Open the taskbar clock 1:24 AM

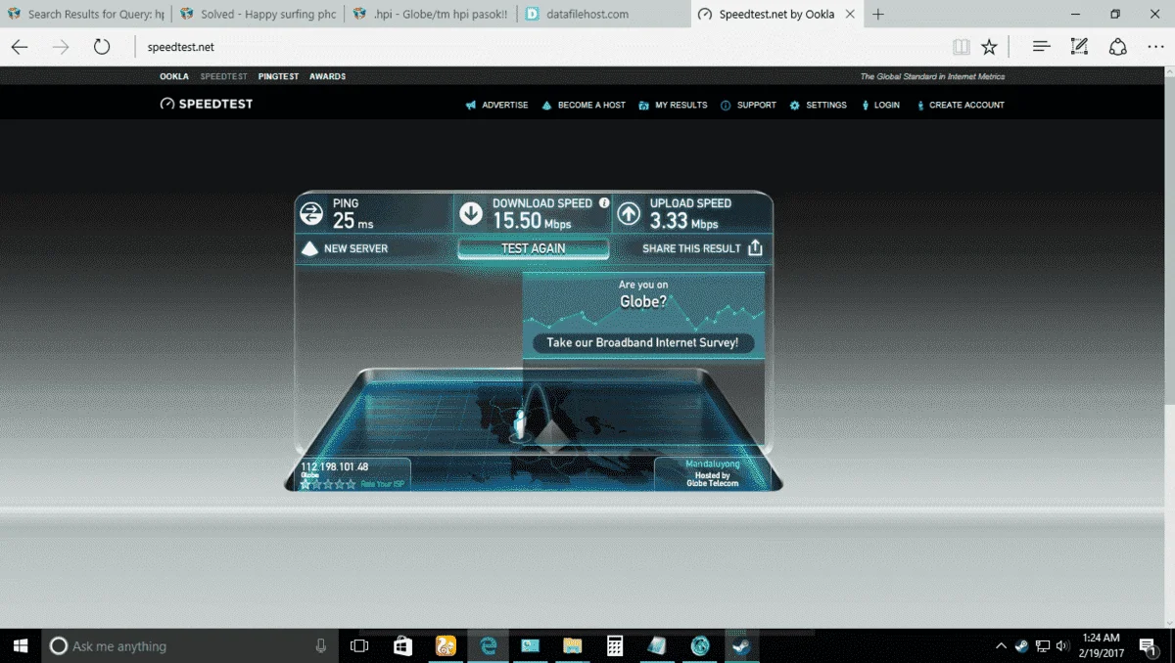tap(1104, 645)
